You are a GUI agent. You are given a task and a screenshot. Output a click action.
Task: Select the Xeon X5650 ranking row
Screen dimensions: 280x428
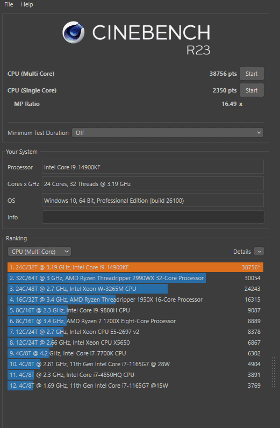[x=135, y=343]
